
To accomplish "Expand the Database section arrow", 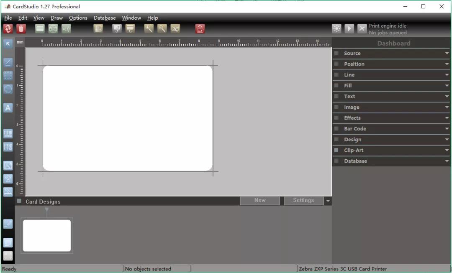I will (x=447, y=161).
